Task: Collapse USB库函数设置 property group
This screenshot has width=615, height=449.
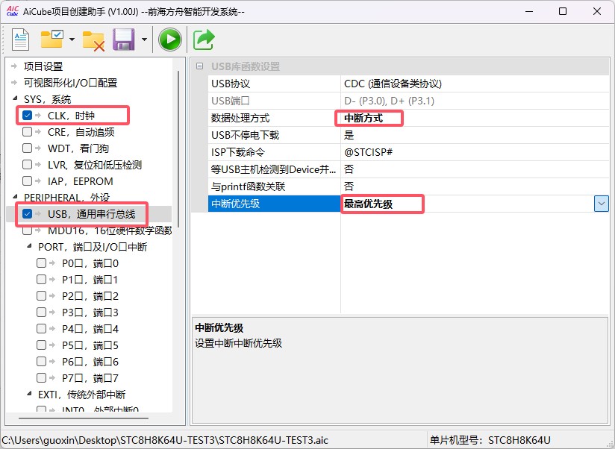Action: [199, 66]
